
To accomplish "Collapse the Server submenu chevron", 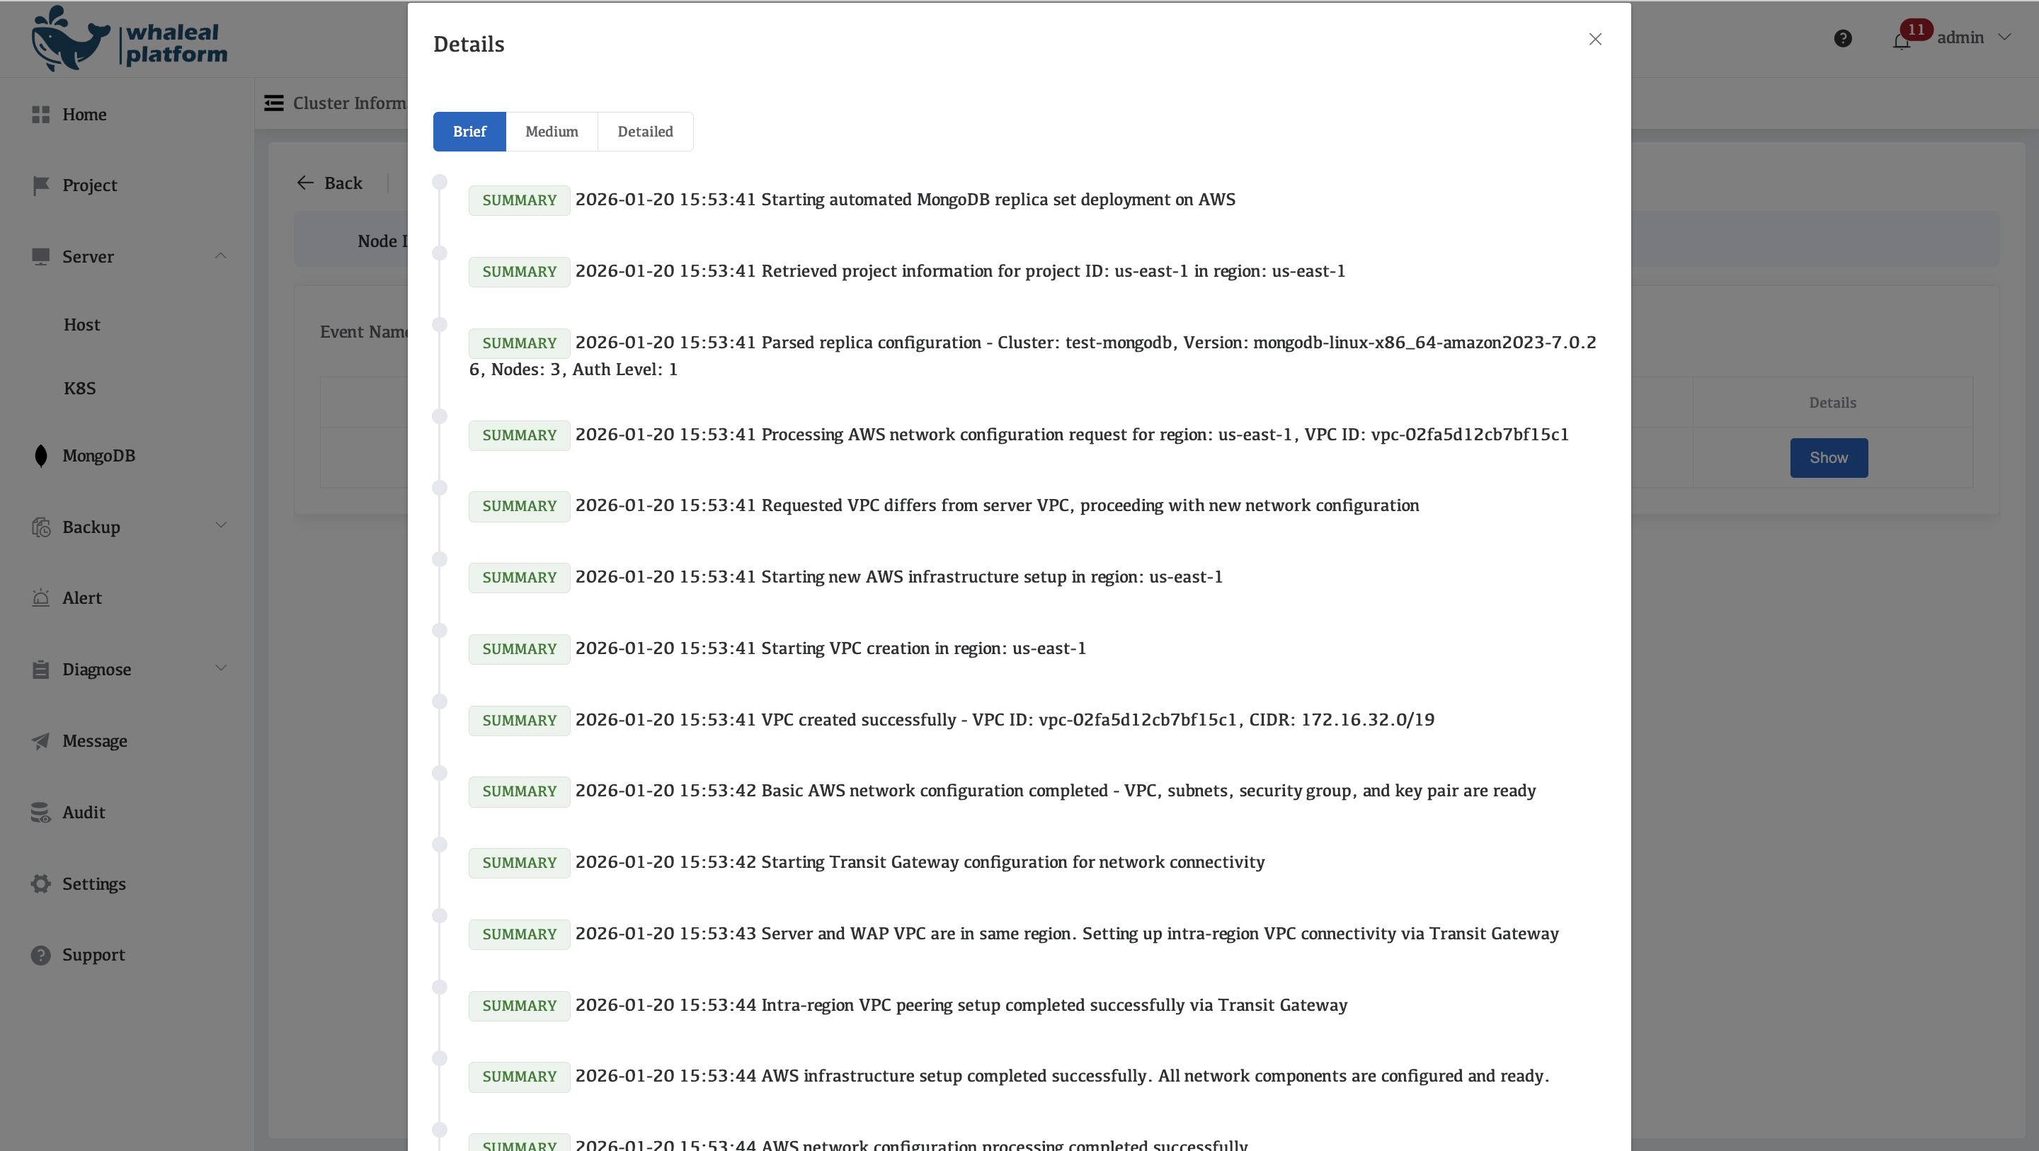I will point(221,256).
